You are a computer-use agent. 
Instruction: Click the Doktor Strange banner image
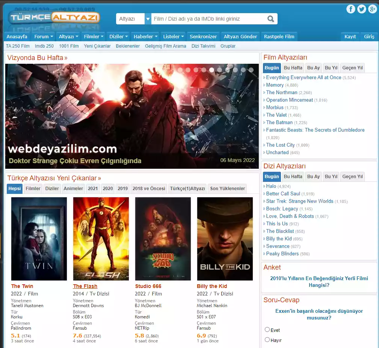(x=132, y=116)
